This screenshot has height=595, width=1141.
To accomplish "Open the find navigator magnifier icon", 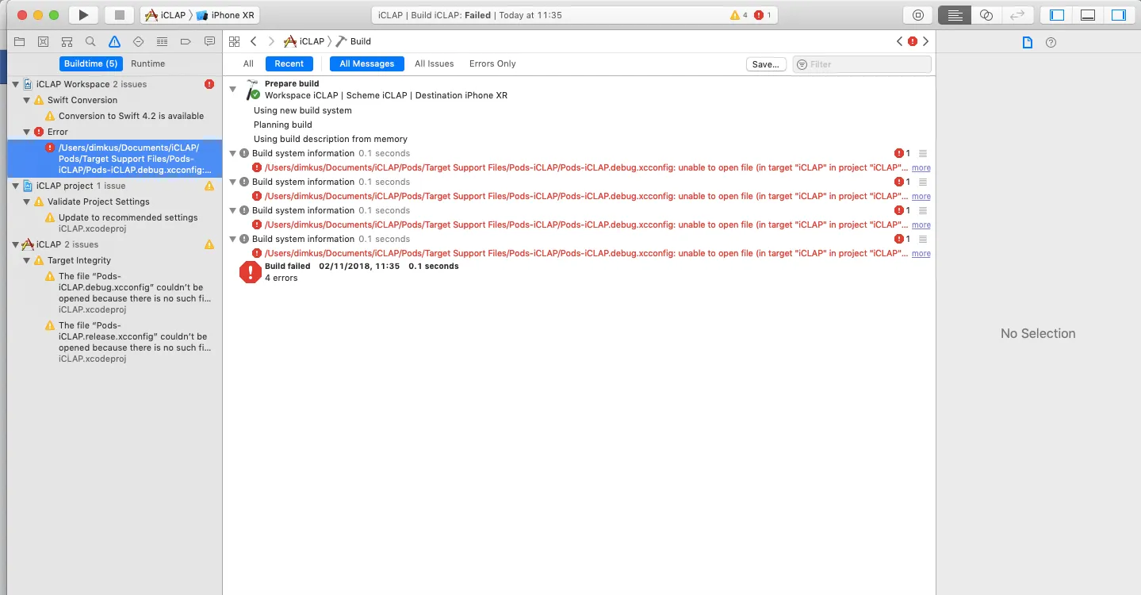I will [90, 41].
